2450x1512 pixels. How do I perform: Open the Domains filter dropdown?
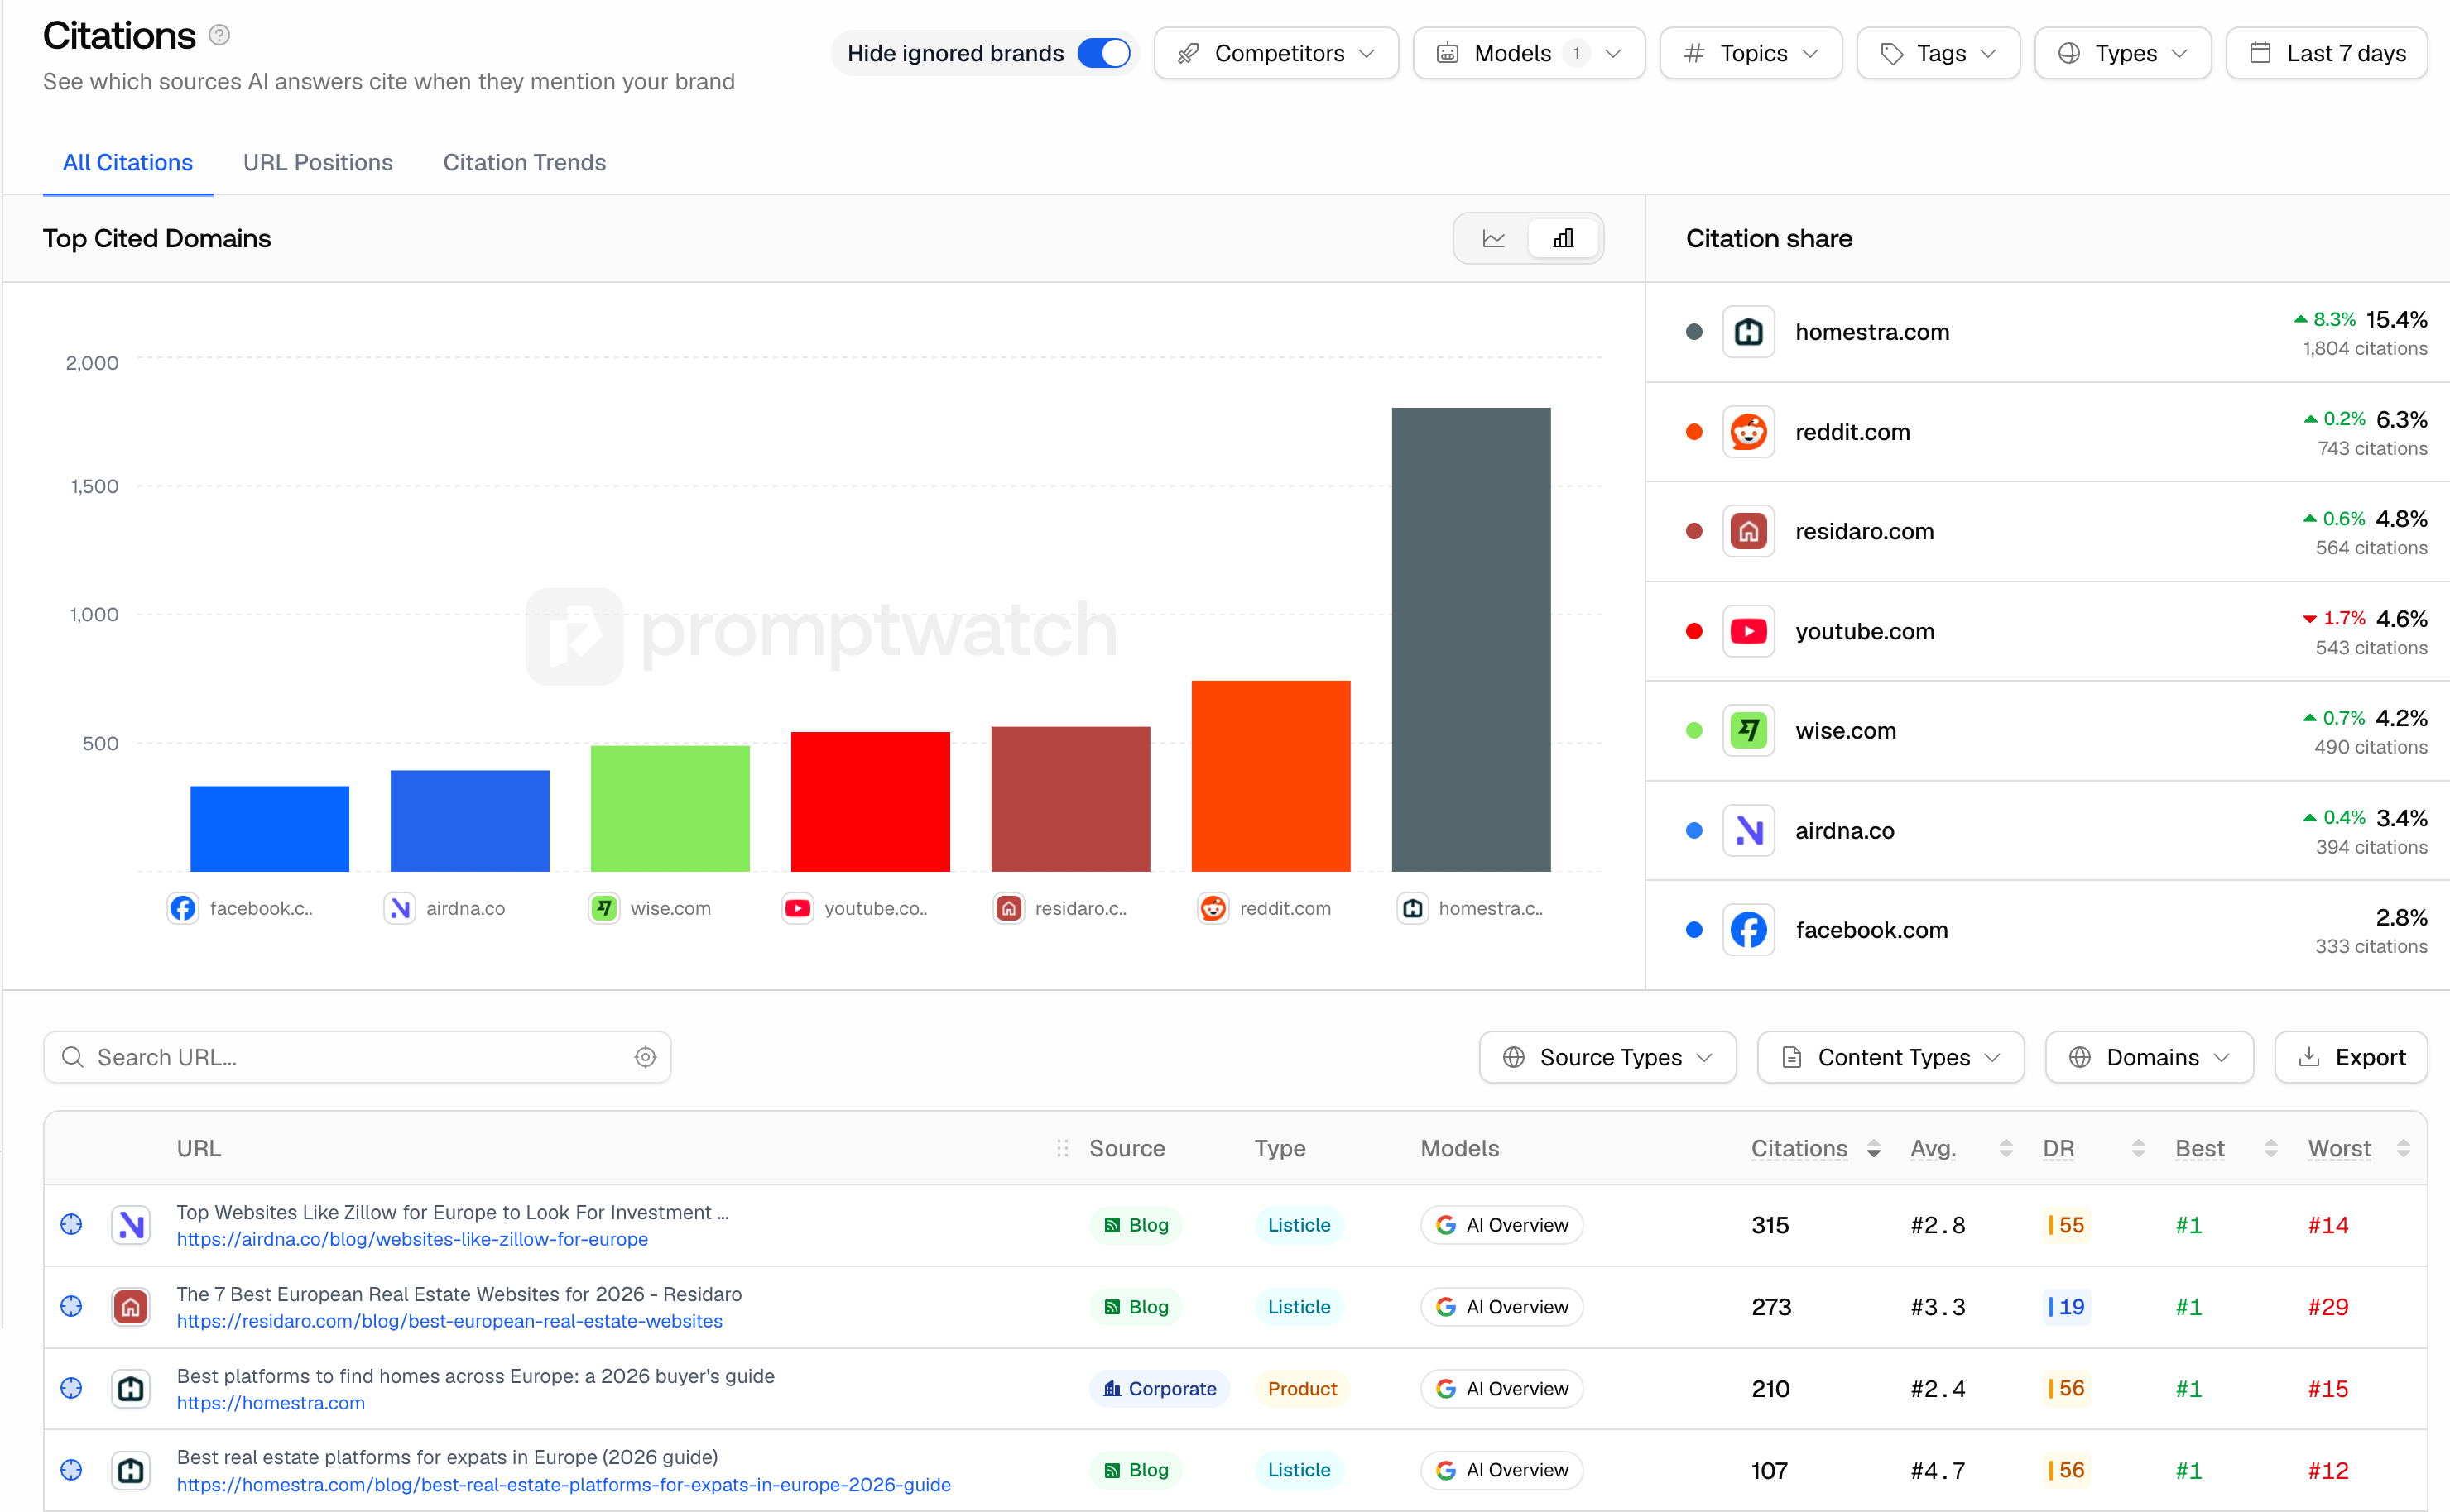click(x=2149, y=1057)
